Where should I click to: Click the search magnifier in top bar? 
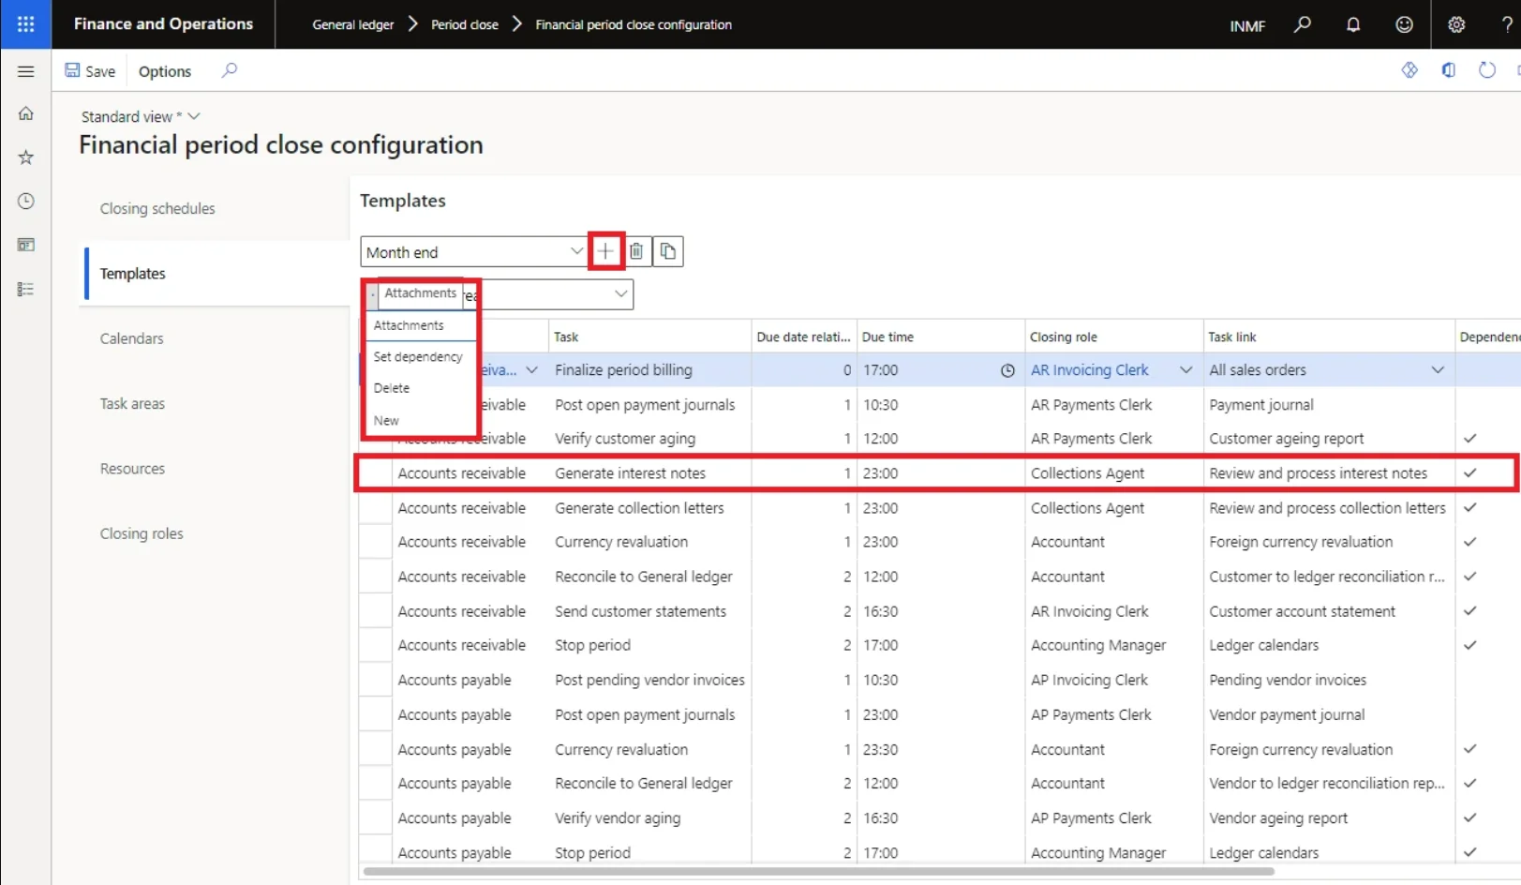pyautogui.click(x=1303, y=24)
